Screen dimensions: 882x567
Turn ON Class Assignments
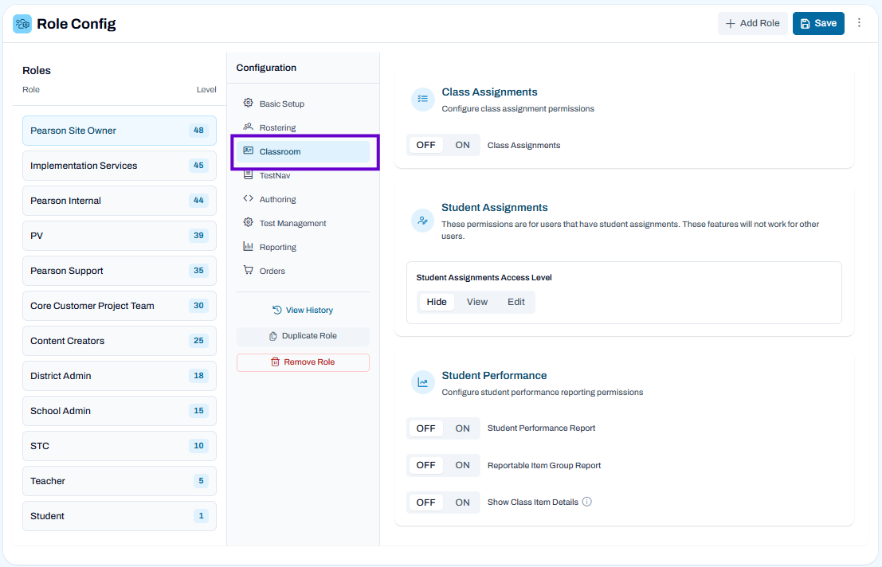coord(462,145)
